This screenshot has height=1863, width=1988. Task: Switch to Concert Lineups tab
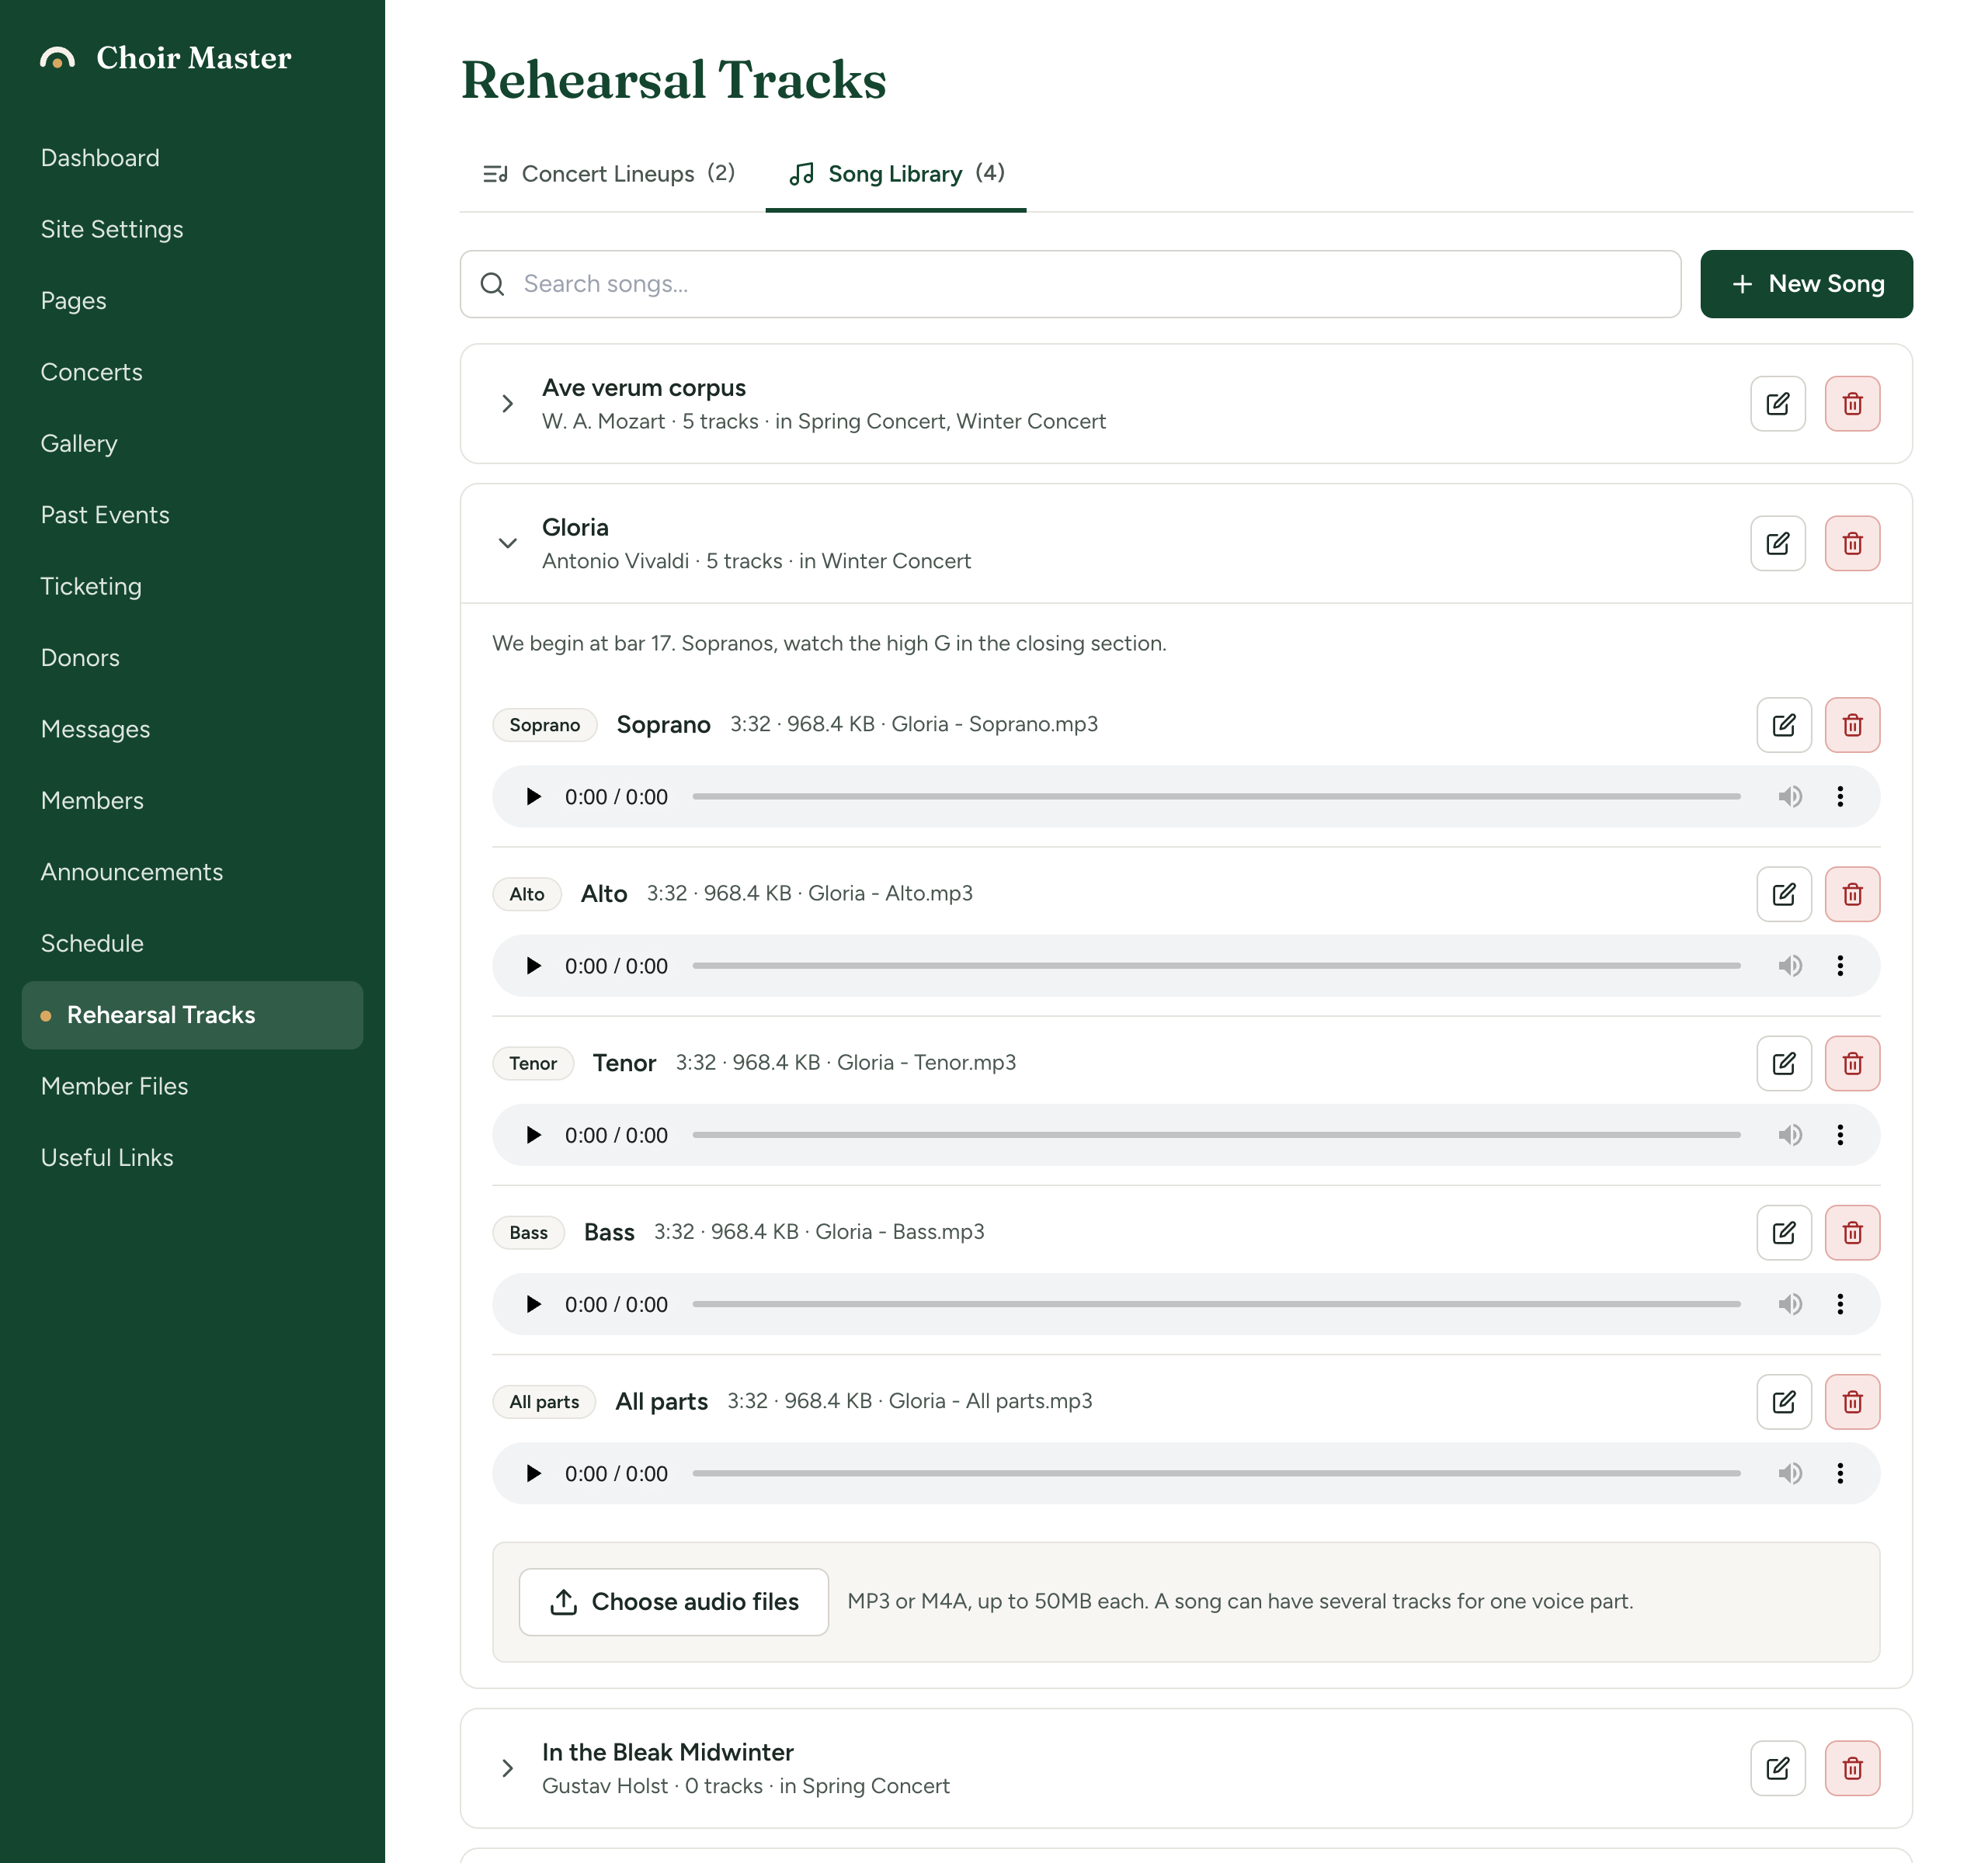click(608, 174)
